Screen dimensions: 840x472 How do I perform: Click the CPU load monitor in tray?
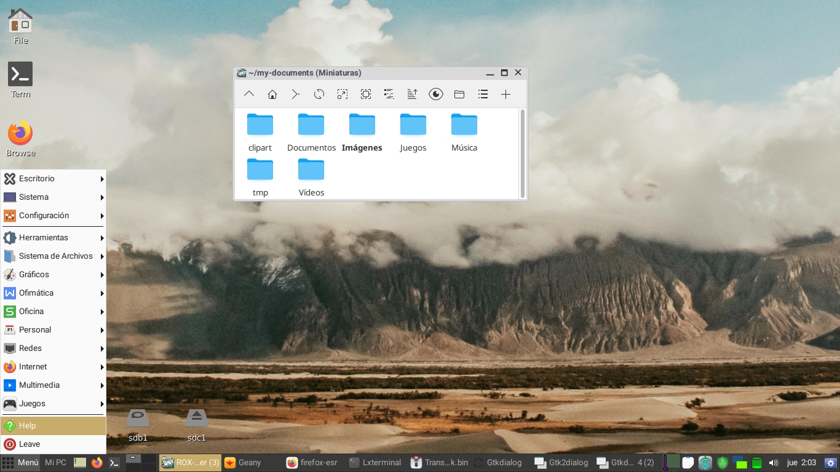[671, 463]
